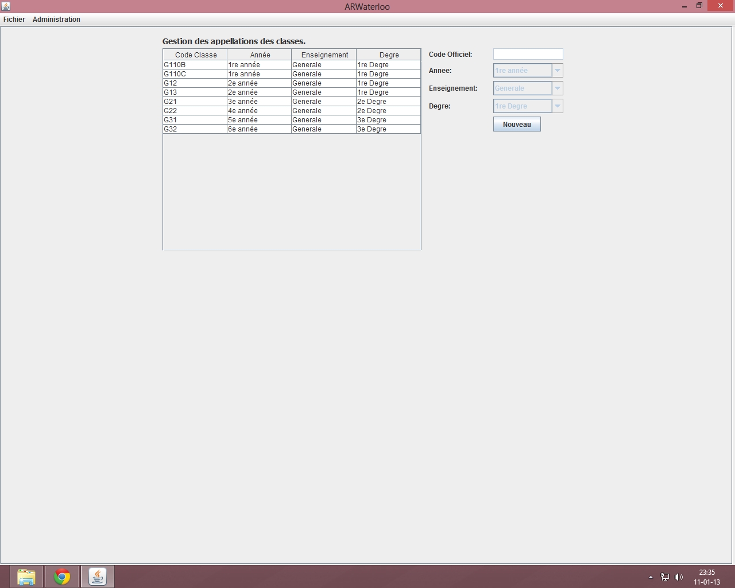
Task: Select the G110B class row
Action: 195,65
